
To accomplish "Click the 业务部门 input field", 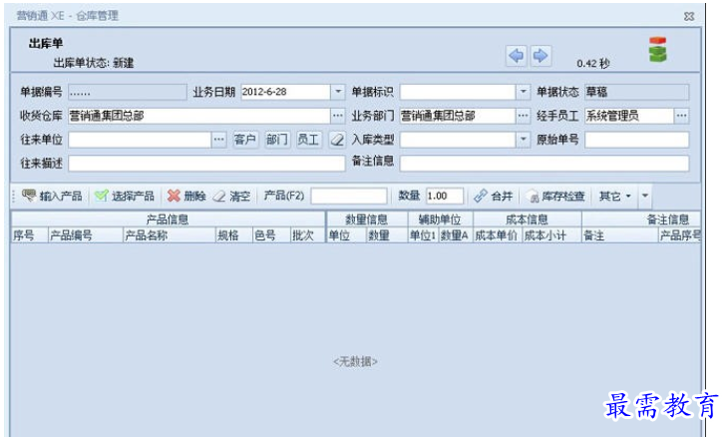I will [x=458, y=116].
